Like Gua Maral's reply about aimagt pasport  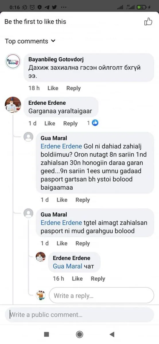tap(62, 243)
